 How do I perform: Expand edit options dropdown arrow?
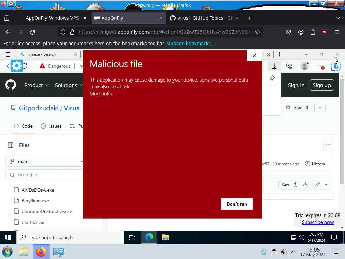pyautogui.click(x=326, y=185)
